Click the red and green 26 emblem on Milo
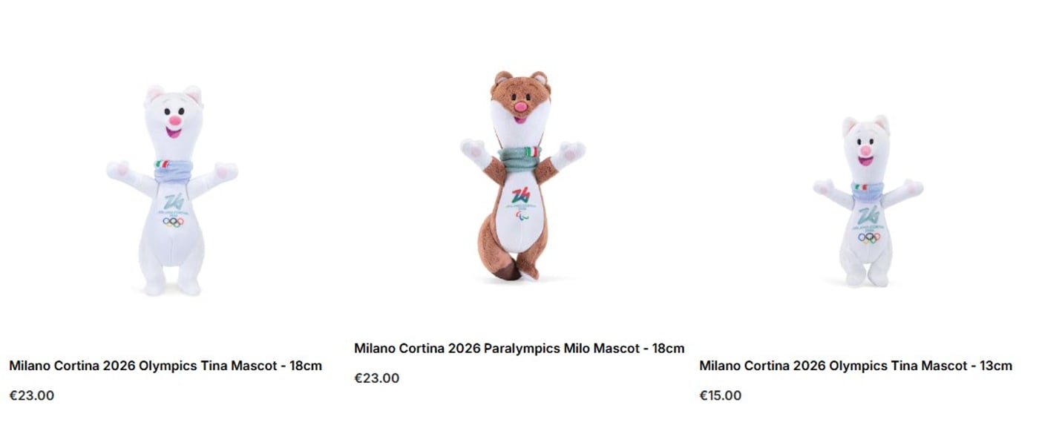Image resolution: width=1039 pixels, height=428 pixels. tap(522, 196)
